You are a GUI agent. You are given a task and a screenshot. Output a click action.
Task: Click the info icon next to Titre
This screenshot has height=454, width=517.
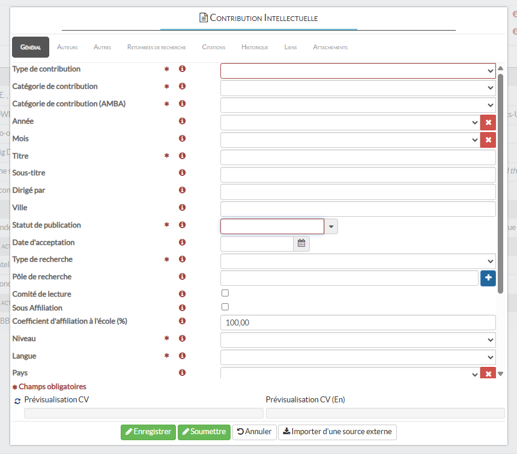183,156
